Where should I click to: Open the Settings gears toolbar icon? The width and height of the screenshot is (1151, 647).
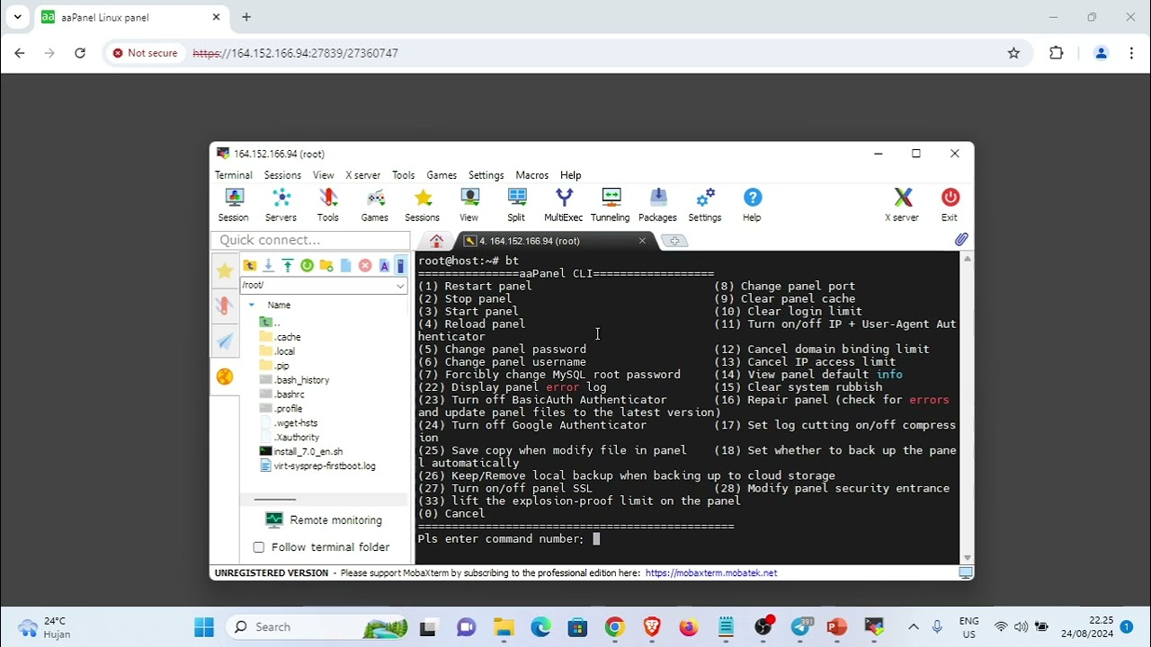click(705, 205)
